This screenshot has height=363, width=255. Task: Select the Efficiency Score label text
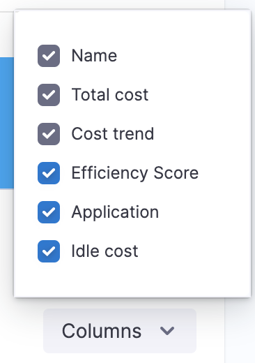pyautogui.click(x=135, y=173)
